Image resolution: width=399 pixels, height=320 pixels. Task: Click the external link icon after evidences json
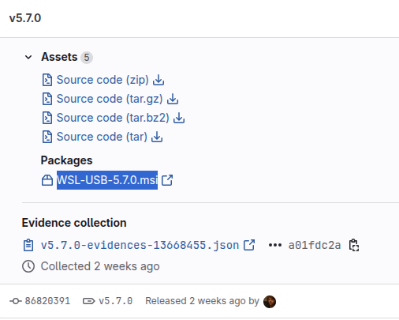(249, 245)
